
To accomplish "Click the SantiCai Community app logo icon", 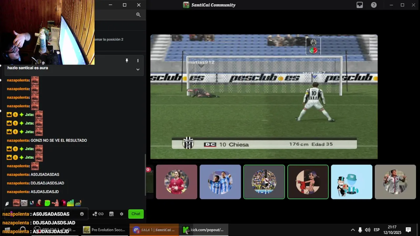I will [x=186, y=5].
